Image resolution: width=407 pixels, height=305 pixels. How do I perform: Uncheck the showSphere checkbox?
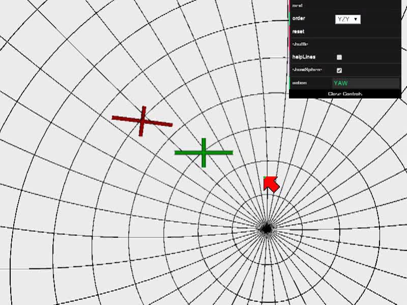pyautogui.click(x=339, y=70)
